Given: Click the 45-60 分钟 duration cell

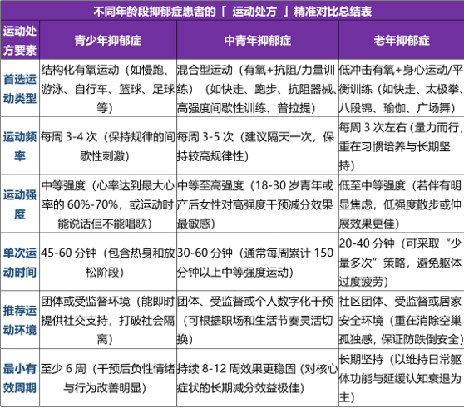Looking at the screenshot, I should click(108, 262).
